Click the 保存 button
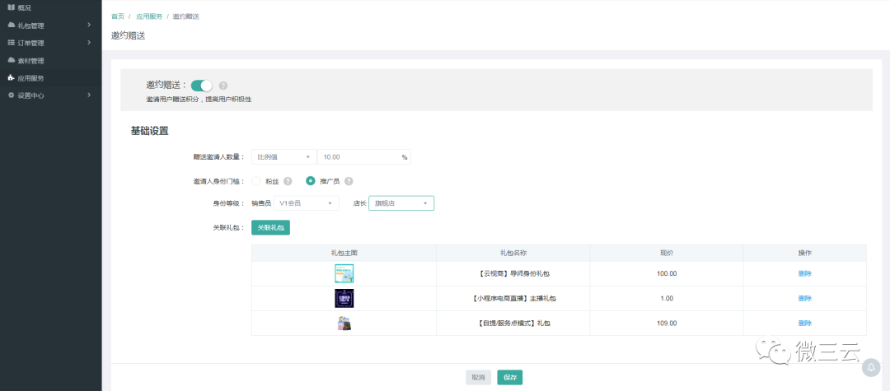This screenshot has height=391, width=890. click(x=510, y=377)
